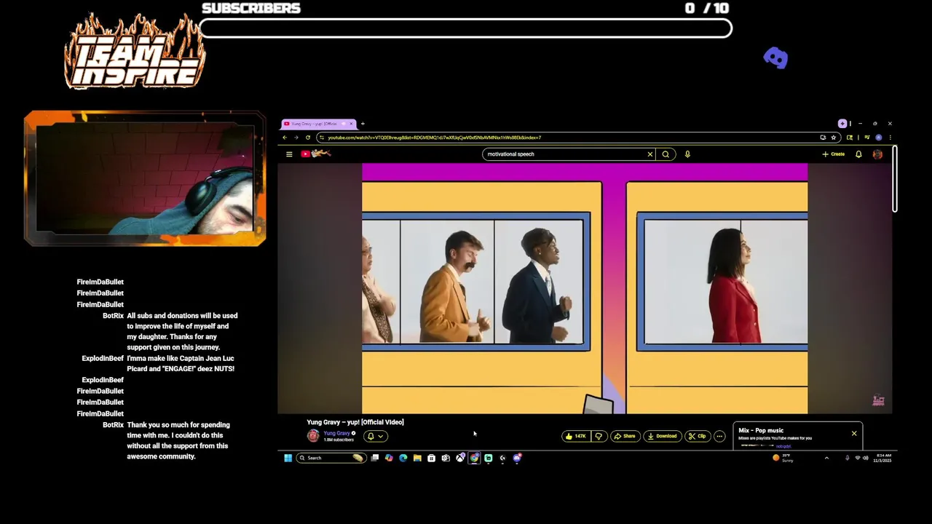The width and height of the screenshot is (932, 524).
Task: Open the browser three-dot menu
Action: (x=890, y=138)
